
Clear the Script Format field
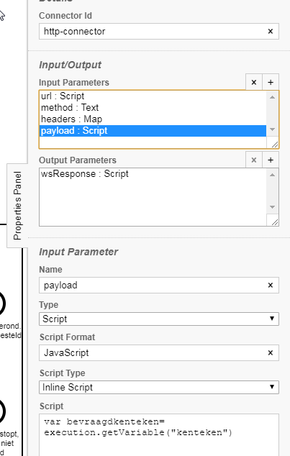[271, 352]
